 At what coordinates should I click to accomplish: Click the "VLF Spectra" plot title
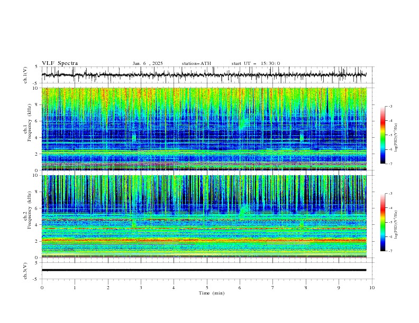pos(60,63)
